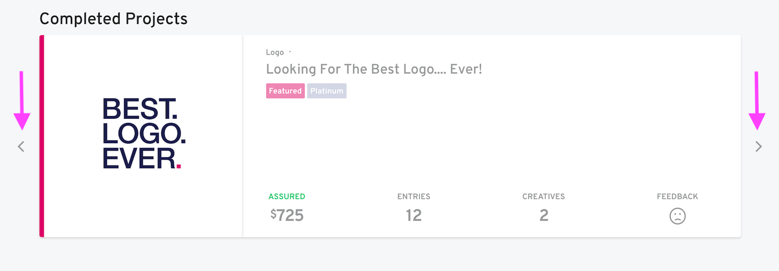
Task: Click the CREATIVES label
Action: 543,197
